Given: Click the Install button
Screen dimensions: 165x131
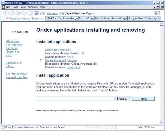Looking at the screenshot, I should click(x=143, y=99).
